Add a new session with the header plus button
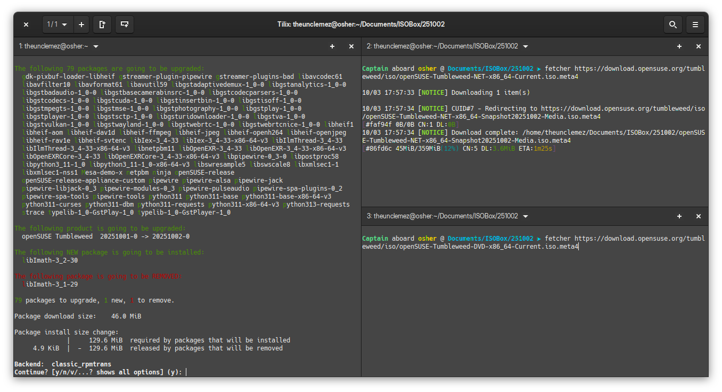The width and height of the screenshot is (722, 392). coord(81,24)
